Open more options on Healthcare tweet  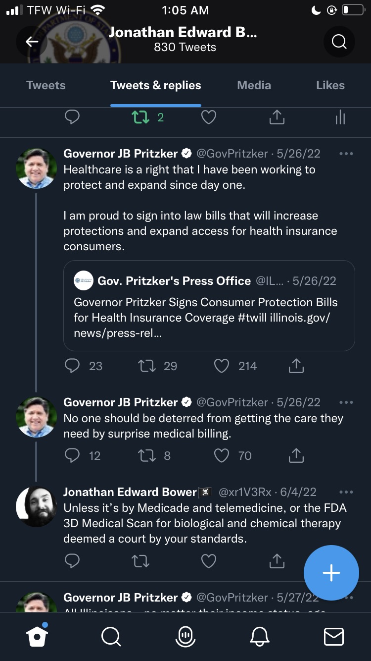tap(346, 154)
